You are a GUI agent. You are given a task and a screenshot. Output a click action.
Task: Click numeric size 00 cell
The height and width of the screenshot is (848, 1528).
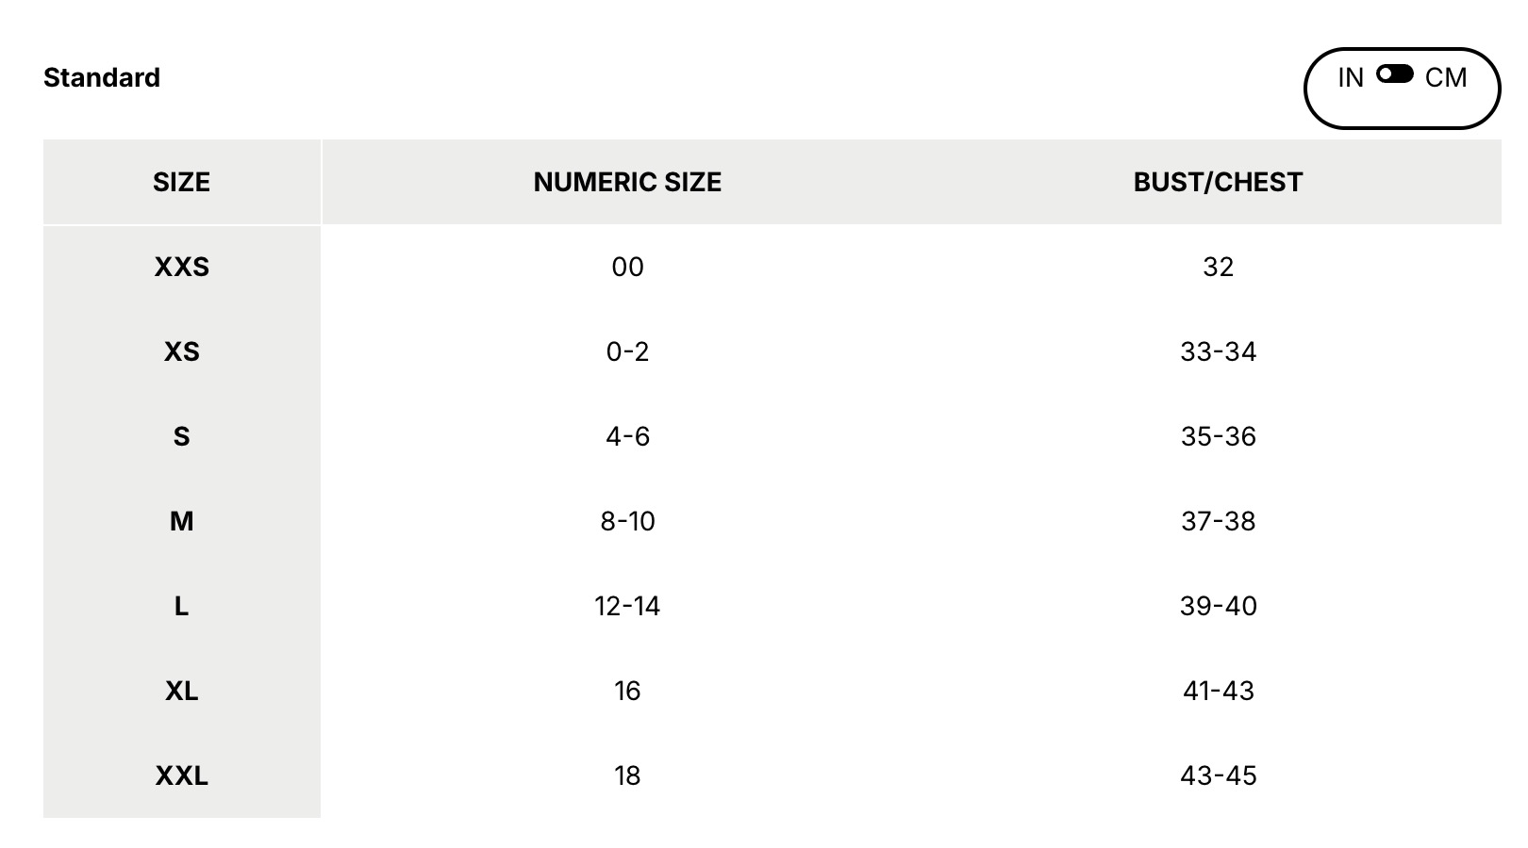(x=627, y=267)
